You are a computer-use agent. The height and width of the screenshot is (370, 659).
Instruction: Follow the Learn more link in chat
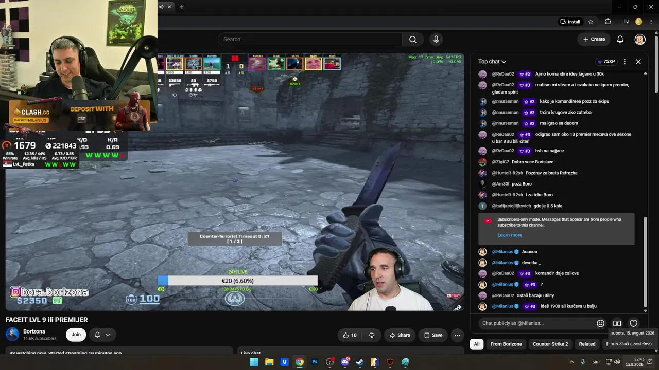[x=510, y=235]
